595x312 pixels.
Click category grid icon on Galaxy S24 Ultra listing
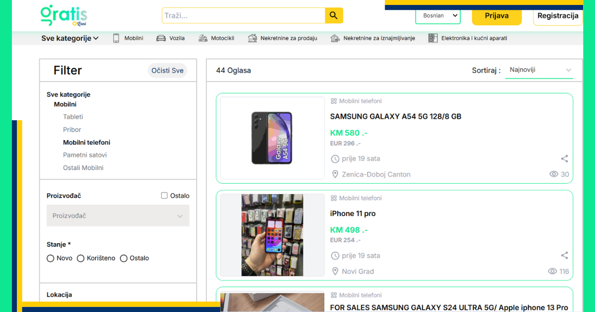pos(334,295)
